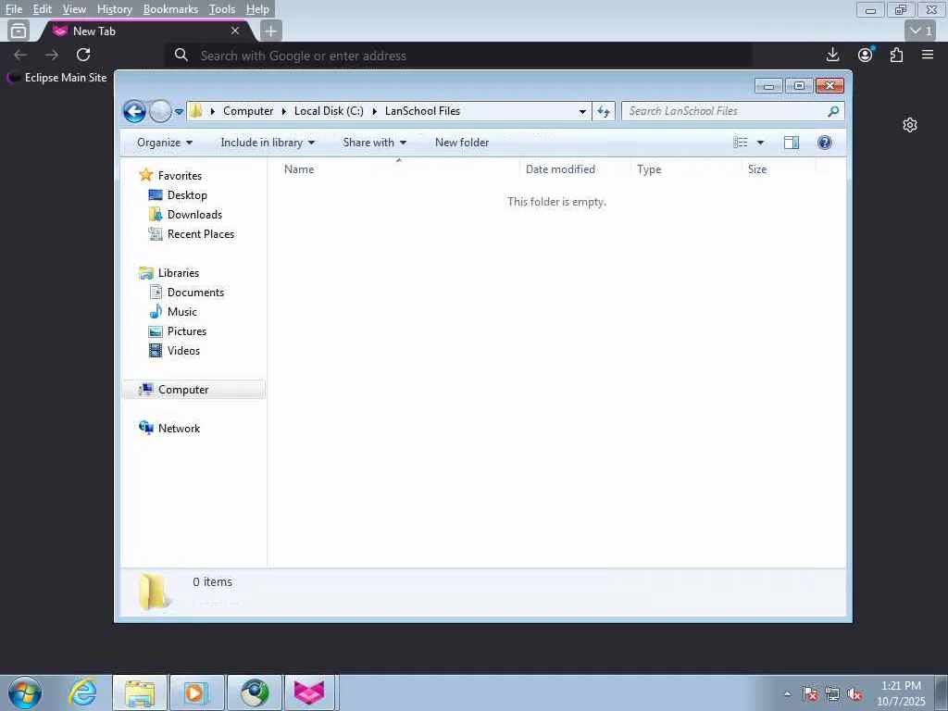
Task: Open Include in library menu
Action: tap(268, 143)
